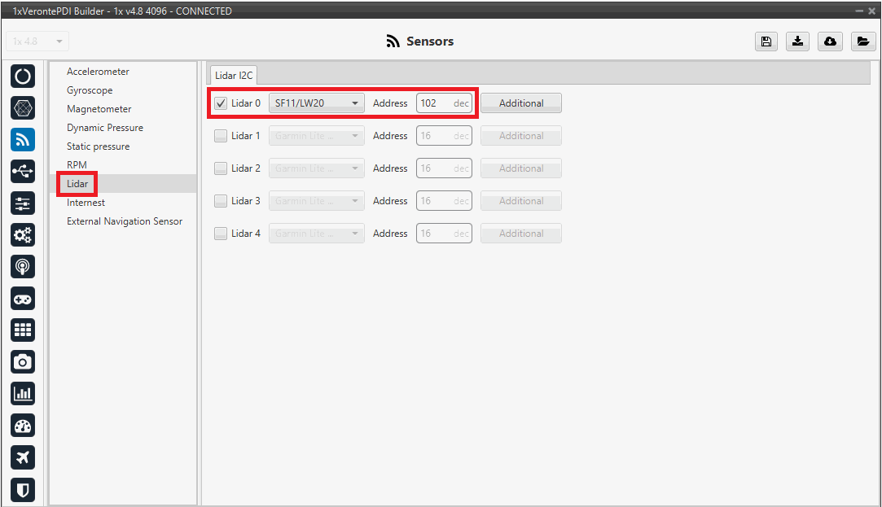
Task: Open the 1x 4.8 version dropdown
Action: tap(38, 42)
